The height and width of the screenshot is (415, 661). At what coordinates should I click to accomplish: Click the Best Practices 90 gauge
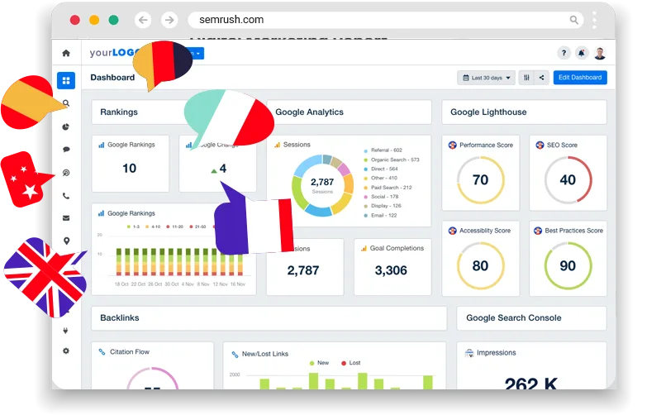(568, 265)
